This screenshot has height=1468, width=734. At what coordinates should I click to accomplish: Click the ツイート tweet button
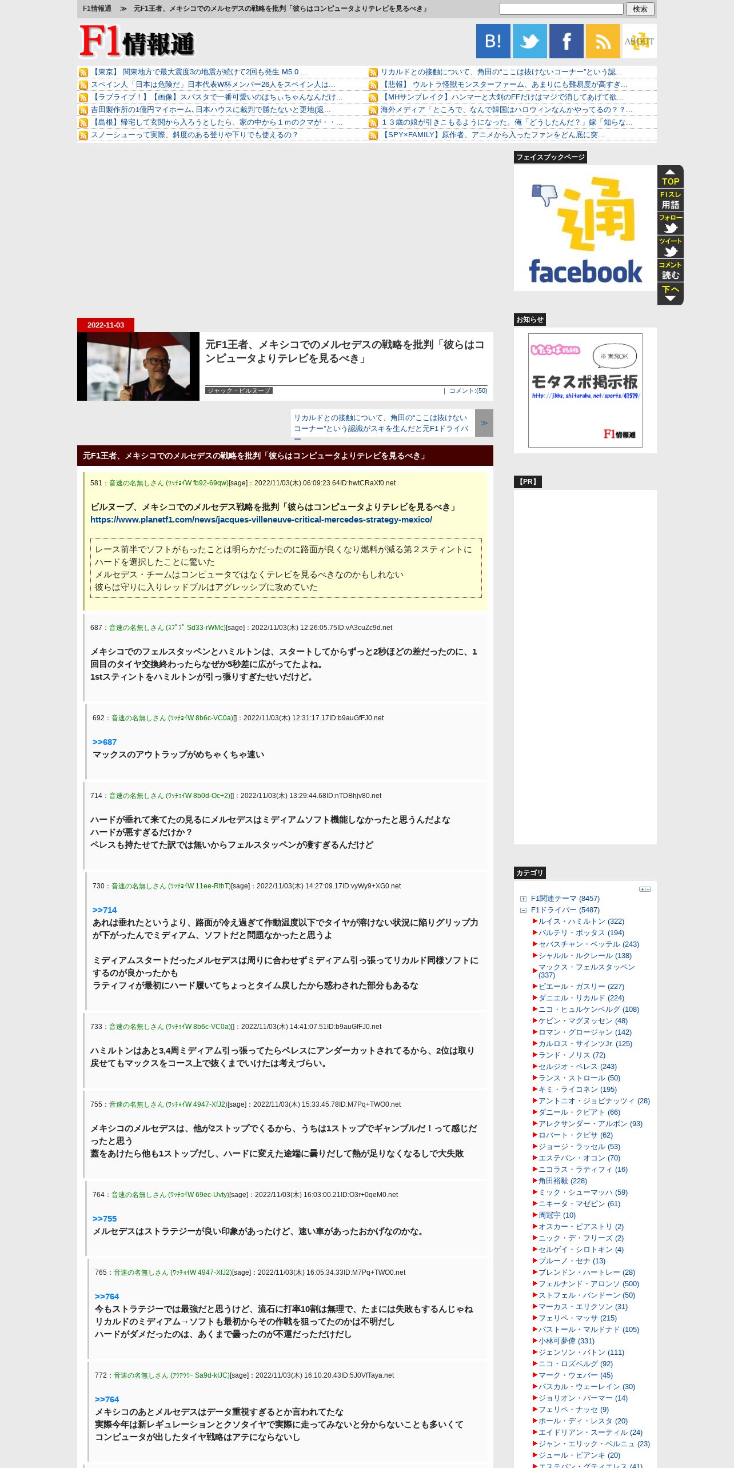670,248
